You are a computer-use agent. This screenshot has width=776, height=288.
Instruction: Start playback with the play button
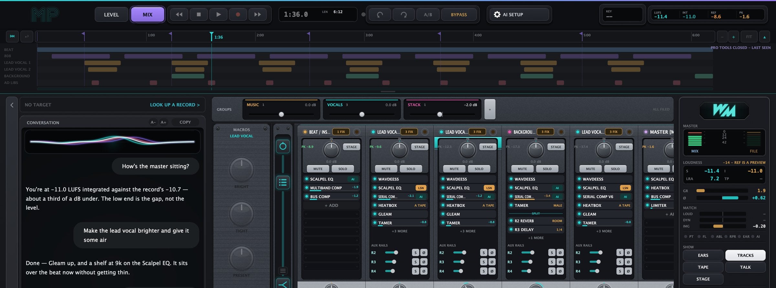pos(218,15)
